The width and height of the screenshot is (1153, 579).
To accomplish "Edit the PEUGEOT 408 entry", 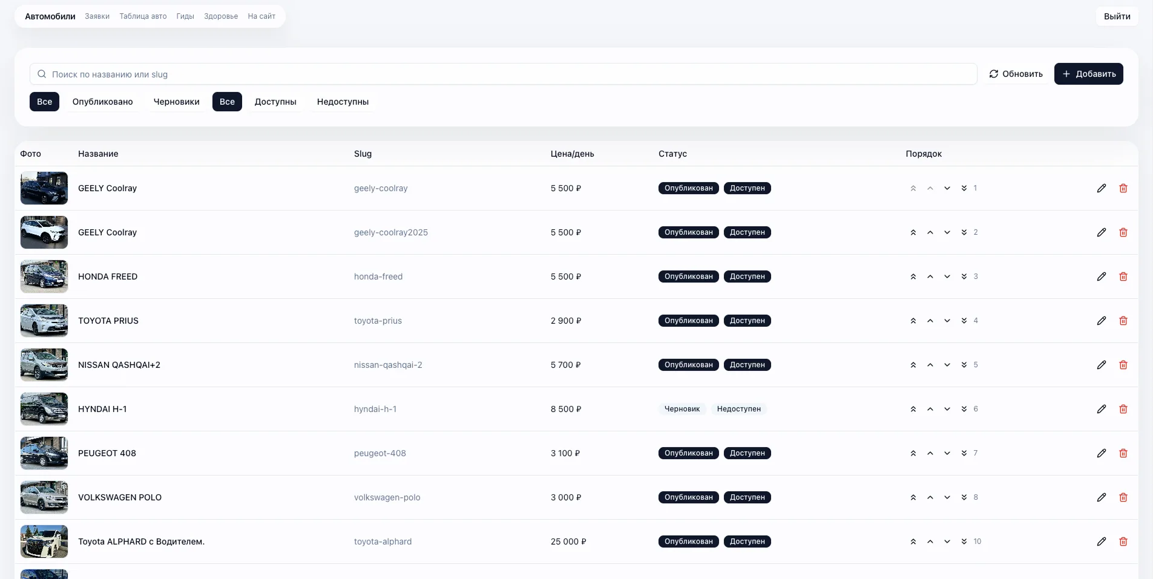I will pyautogui.click(x=1102, y=453).
